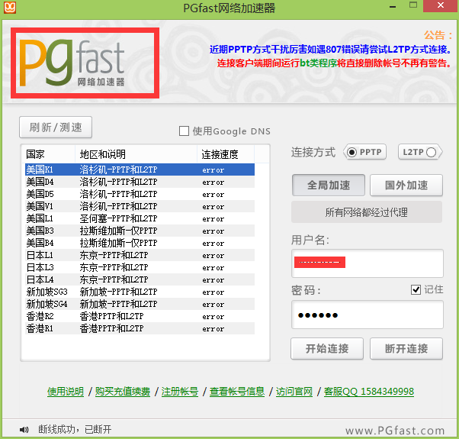Viewport: 459px width, 439px height.
Task: Click the PGfast app icon in title bar
Action: [x=10, y=8]
